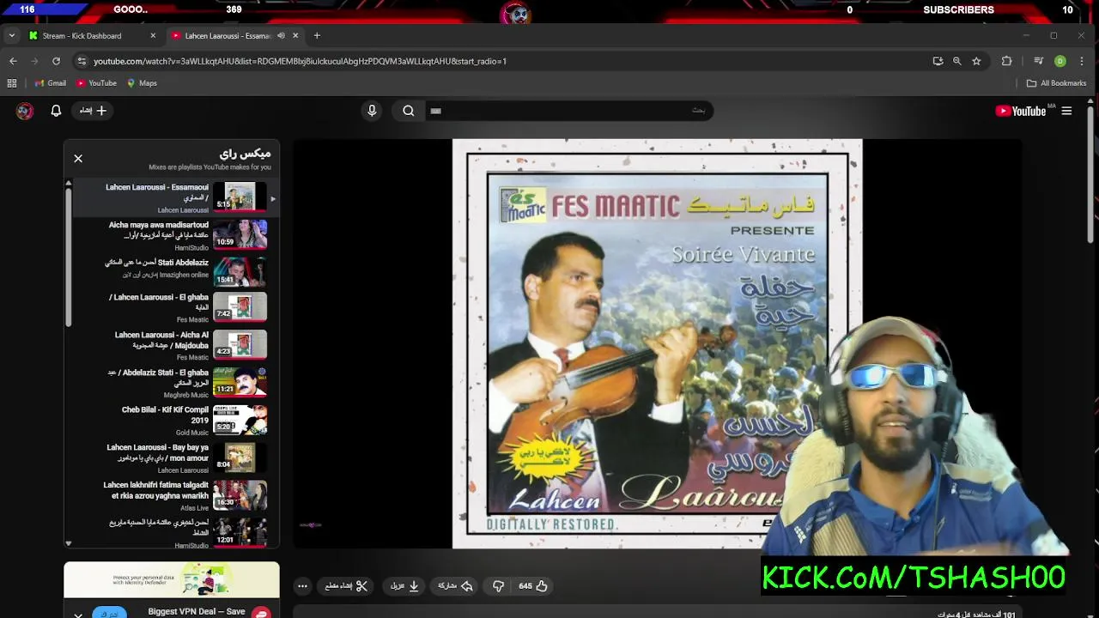Open the YouTube account avatar menu

[x=25, y=111]
